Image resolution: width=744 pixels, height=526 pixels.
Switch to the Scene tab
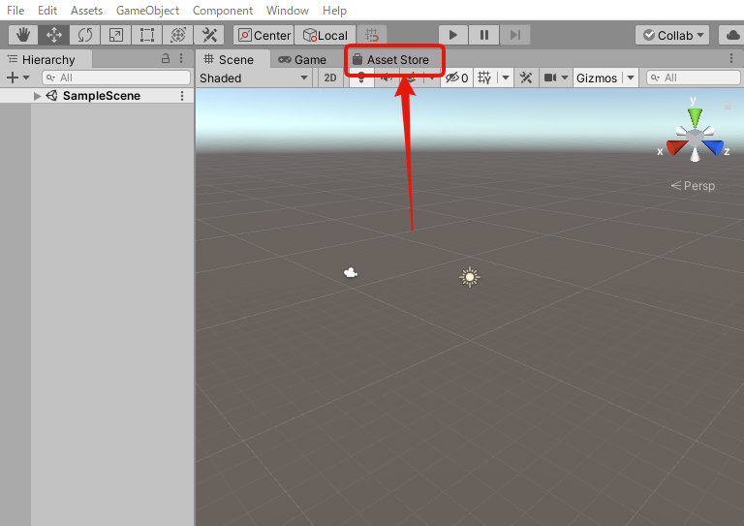(232, 59)
